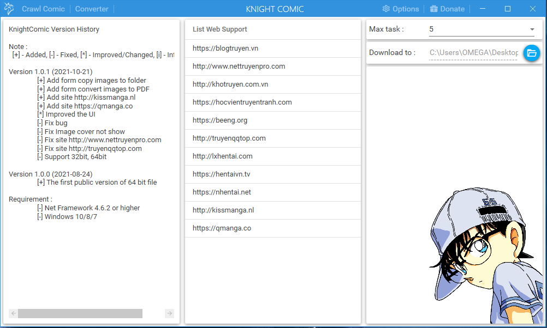Click the 'Add form copy images to folder' line
The width and height of the screenshot is (547, 328).
click(92, 81)
